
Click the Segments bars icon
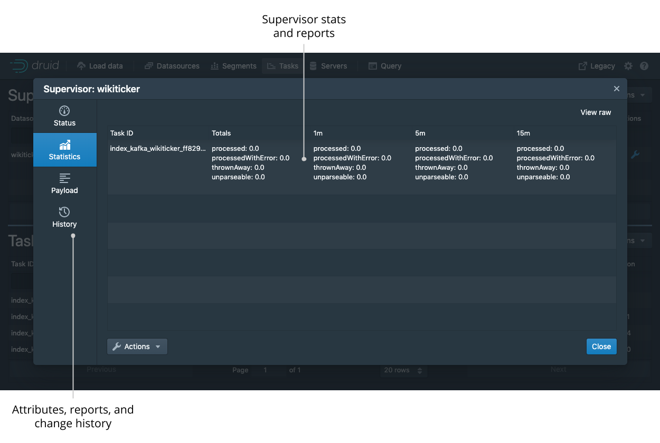[215, 66]
